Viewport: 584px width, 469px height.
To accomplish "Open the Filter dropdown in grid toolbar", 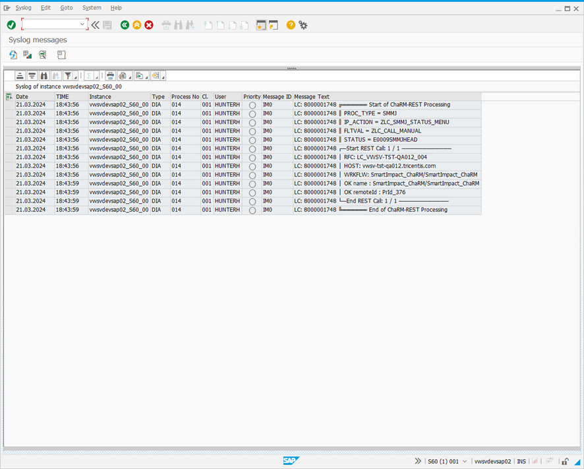I will tap(75, 76).
